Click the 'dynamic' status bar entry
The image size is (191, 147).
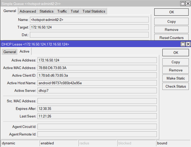pyautogui.click(x=20, y=143)
